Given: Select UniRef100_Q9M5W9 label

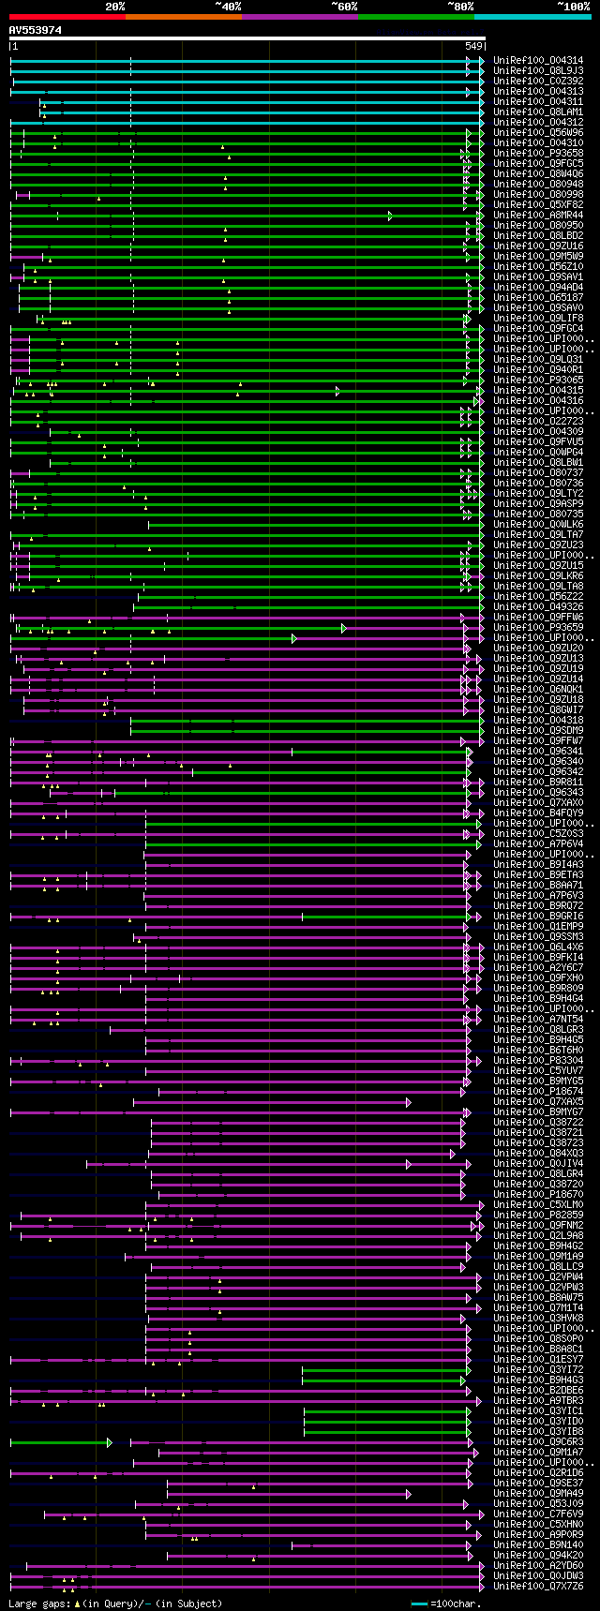Looking at the screenshot, I should tap(538, 256).
